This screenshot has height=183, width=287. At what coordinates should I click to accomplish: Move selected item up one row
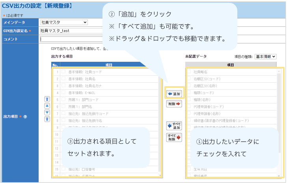click(47, 106)
